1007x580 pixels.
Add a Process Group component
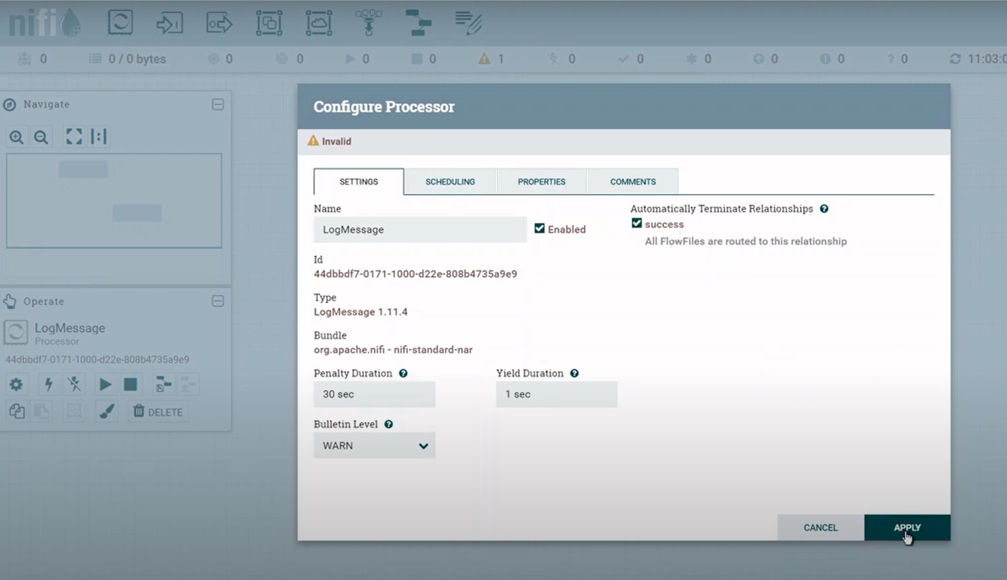point(269,23)
